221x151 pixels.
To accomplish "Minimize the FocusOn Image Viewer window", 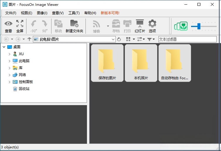I will pyautogui.click(x=186, y=4).
